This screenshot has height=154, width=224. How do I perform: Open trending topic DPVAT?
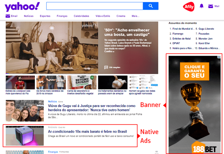click(176, 43)
